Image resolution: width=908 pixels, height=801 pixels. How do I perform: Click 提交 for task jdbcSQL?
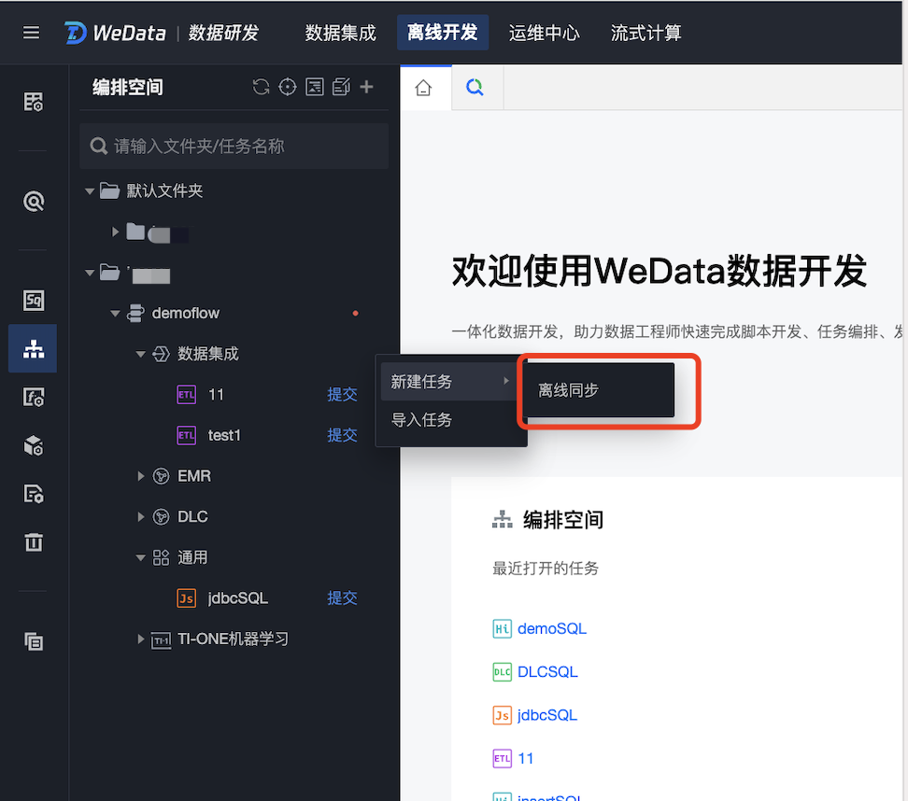pos(342,597)
